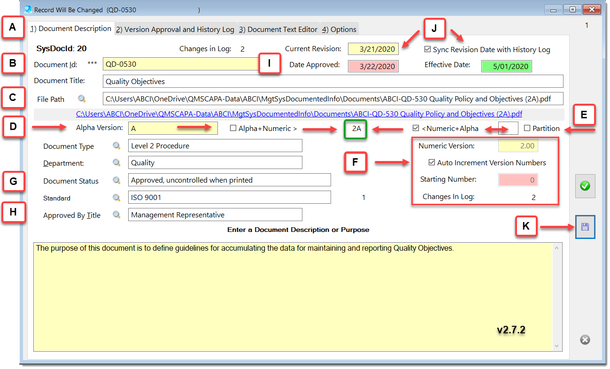610x369 pixels.
Task: Switch to Version Approval and History Log tab
Action: 175,29
